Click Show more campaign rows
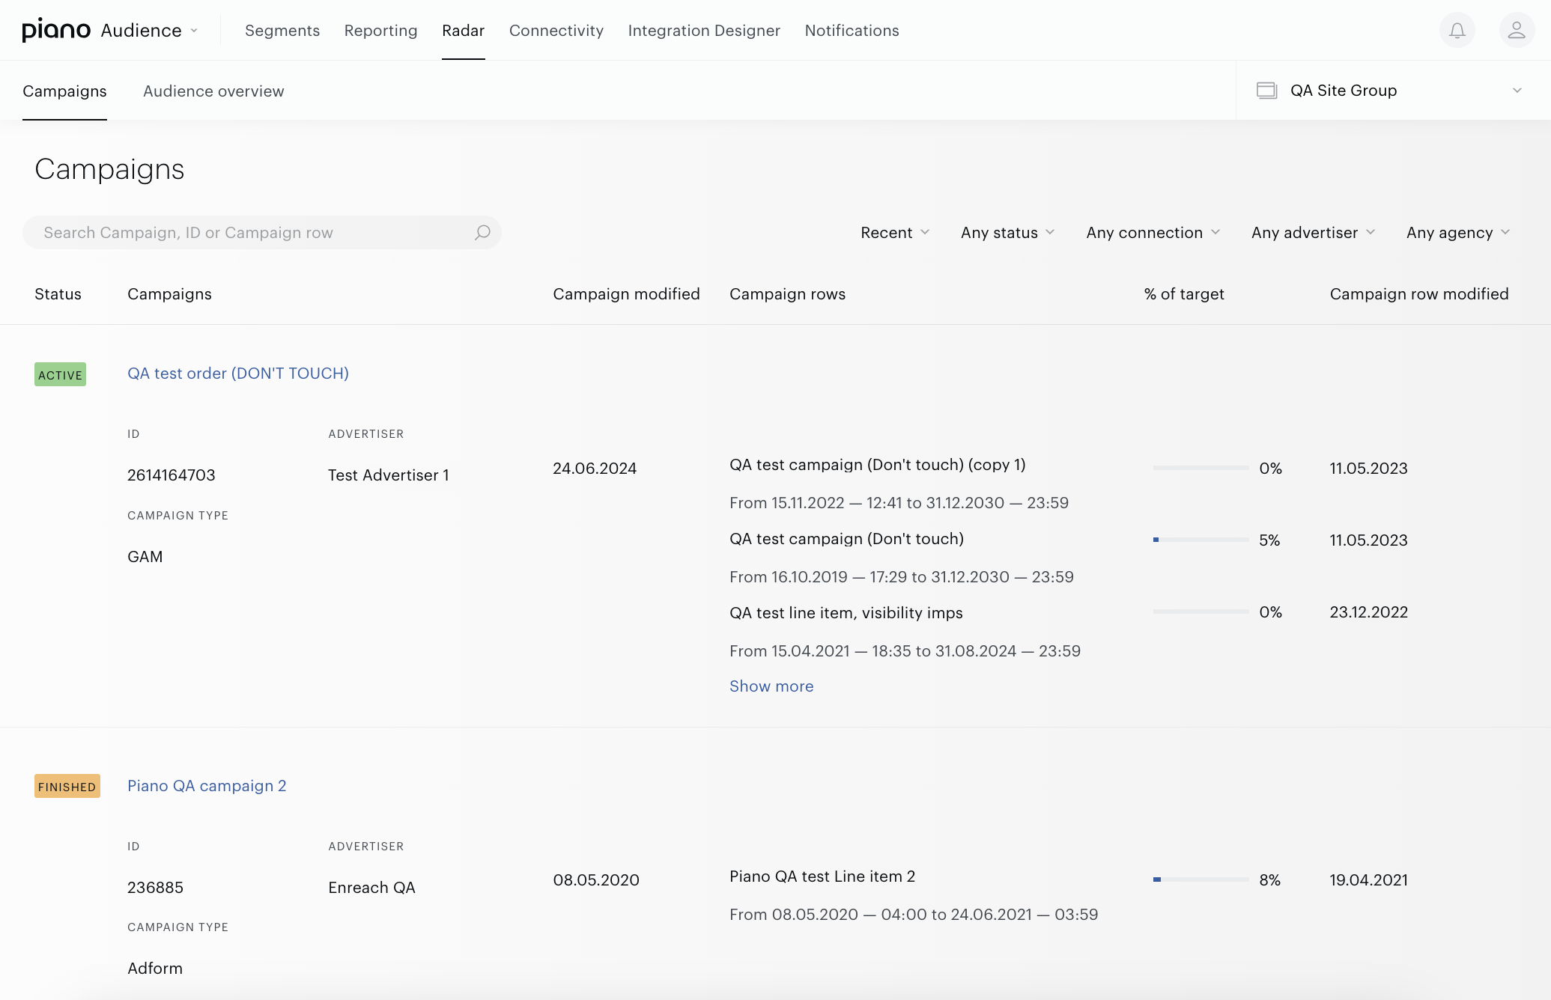This screenshot has height=1000, width=1551. [x=771, y=686]
